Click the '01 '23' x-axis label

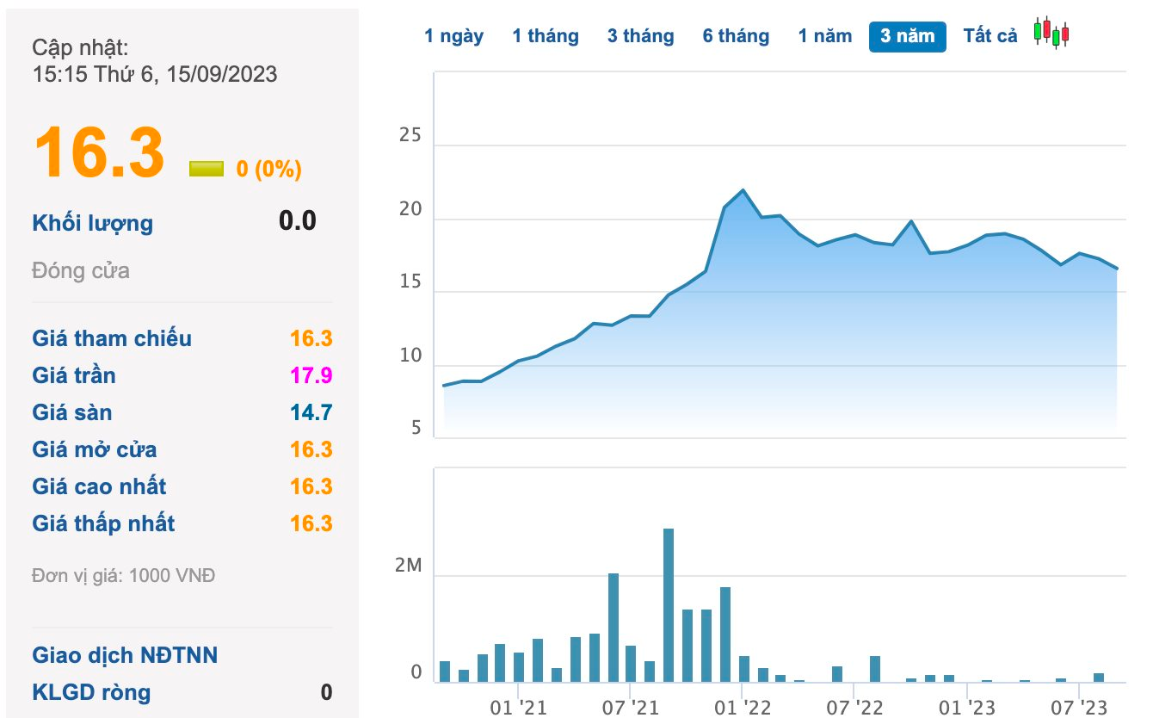[966, 708]
